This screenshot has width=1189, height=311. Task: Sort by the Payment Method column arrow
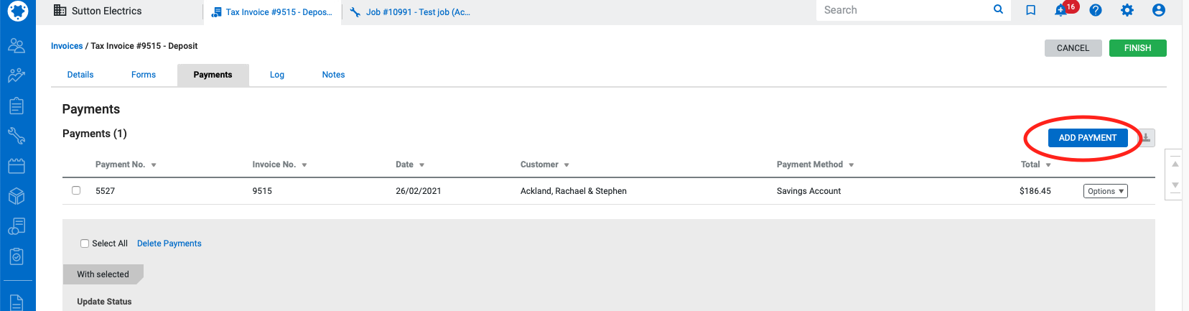tap(852, 165)
